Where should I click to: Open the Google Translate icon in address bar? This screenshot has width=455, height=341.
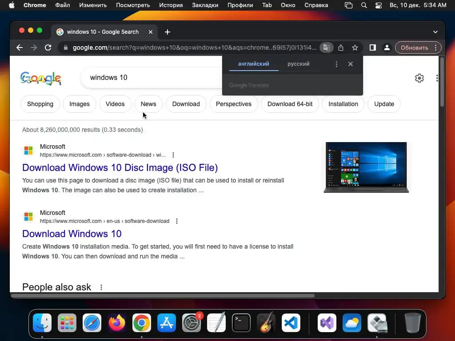[x=327, y=48]
